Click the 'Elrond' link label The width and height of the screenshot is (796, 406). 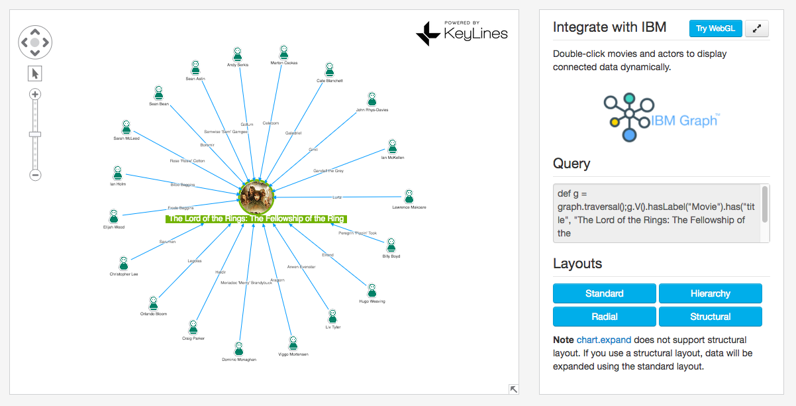pyautogui.click(x=328, y=255)
